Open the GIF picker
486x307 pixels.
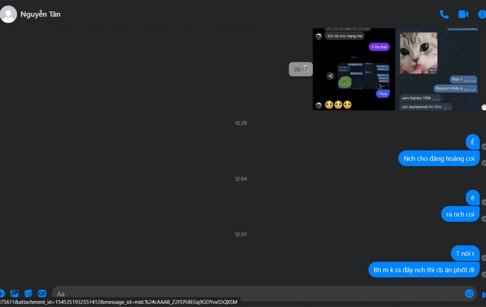[42, 294]
